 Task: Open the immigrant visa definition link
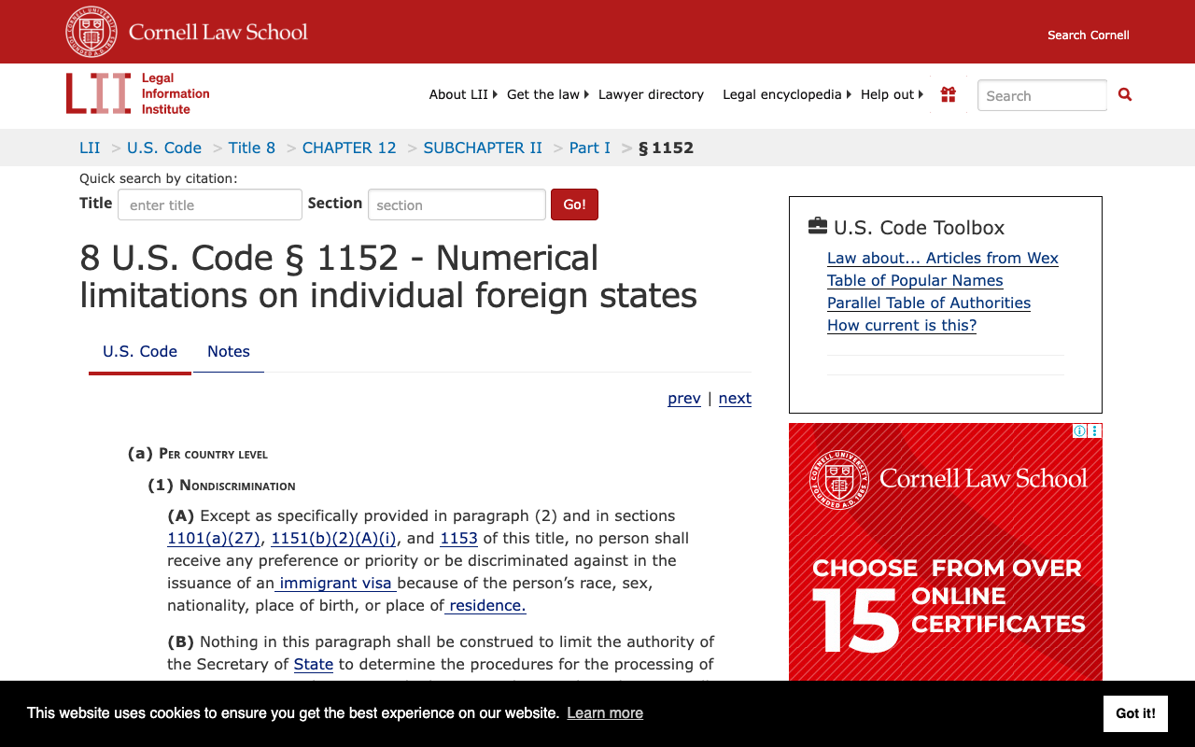(x=336, y=584)
